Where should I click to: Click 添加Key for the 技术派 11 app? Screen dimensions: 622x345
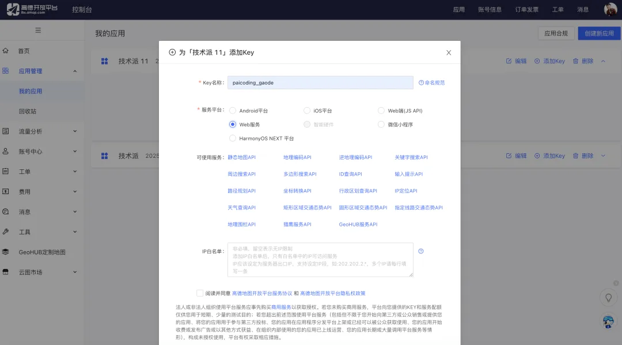click(x=550, y=61)
